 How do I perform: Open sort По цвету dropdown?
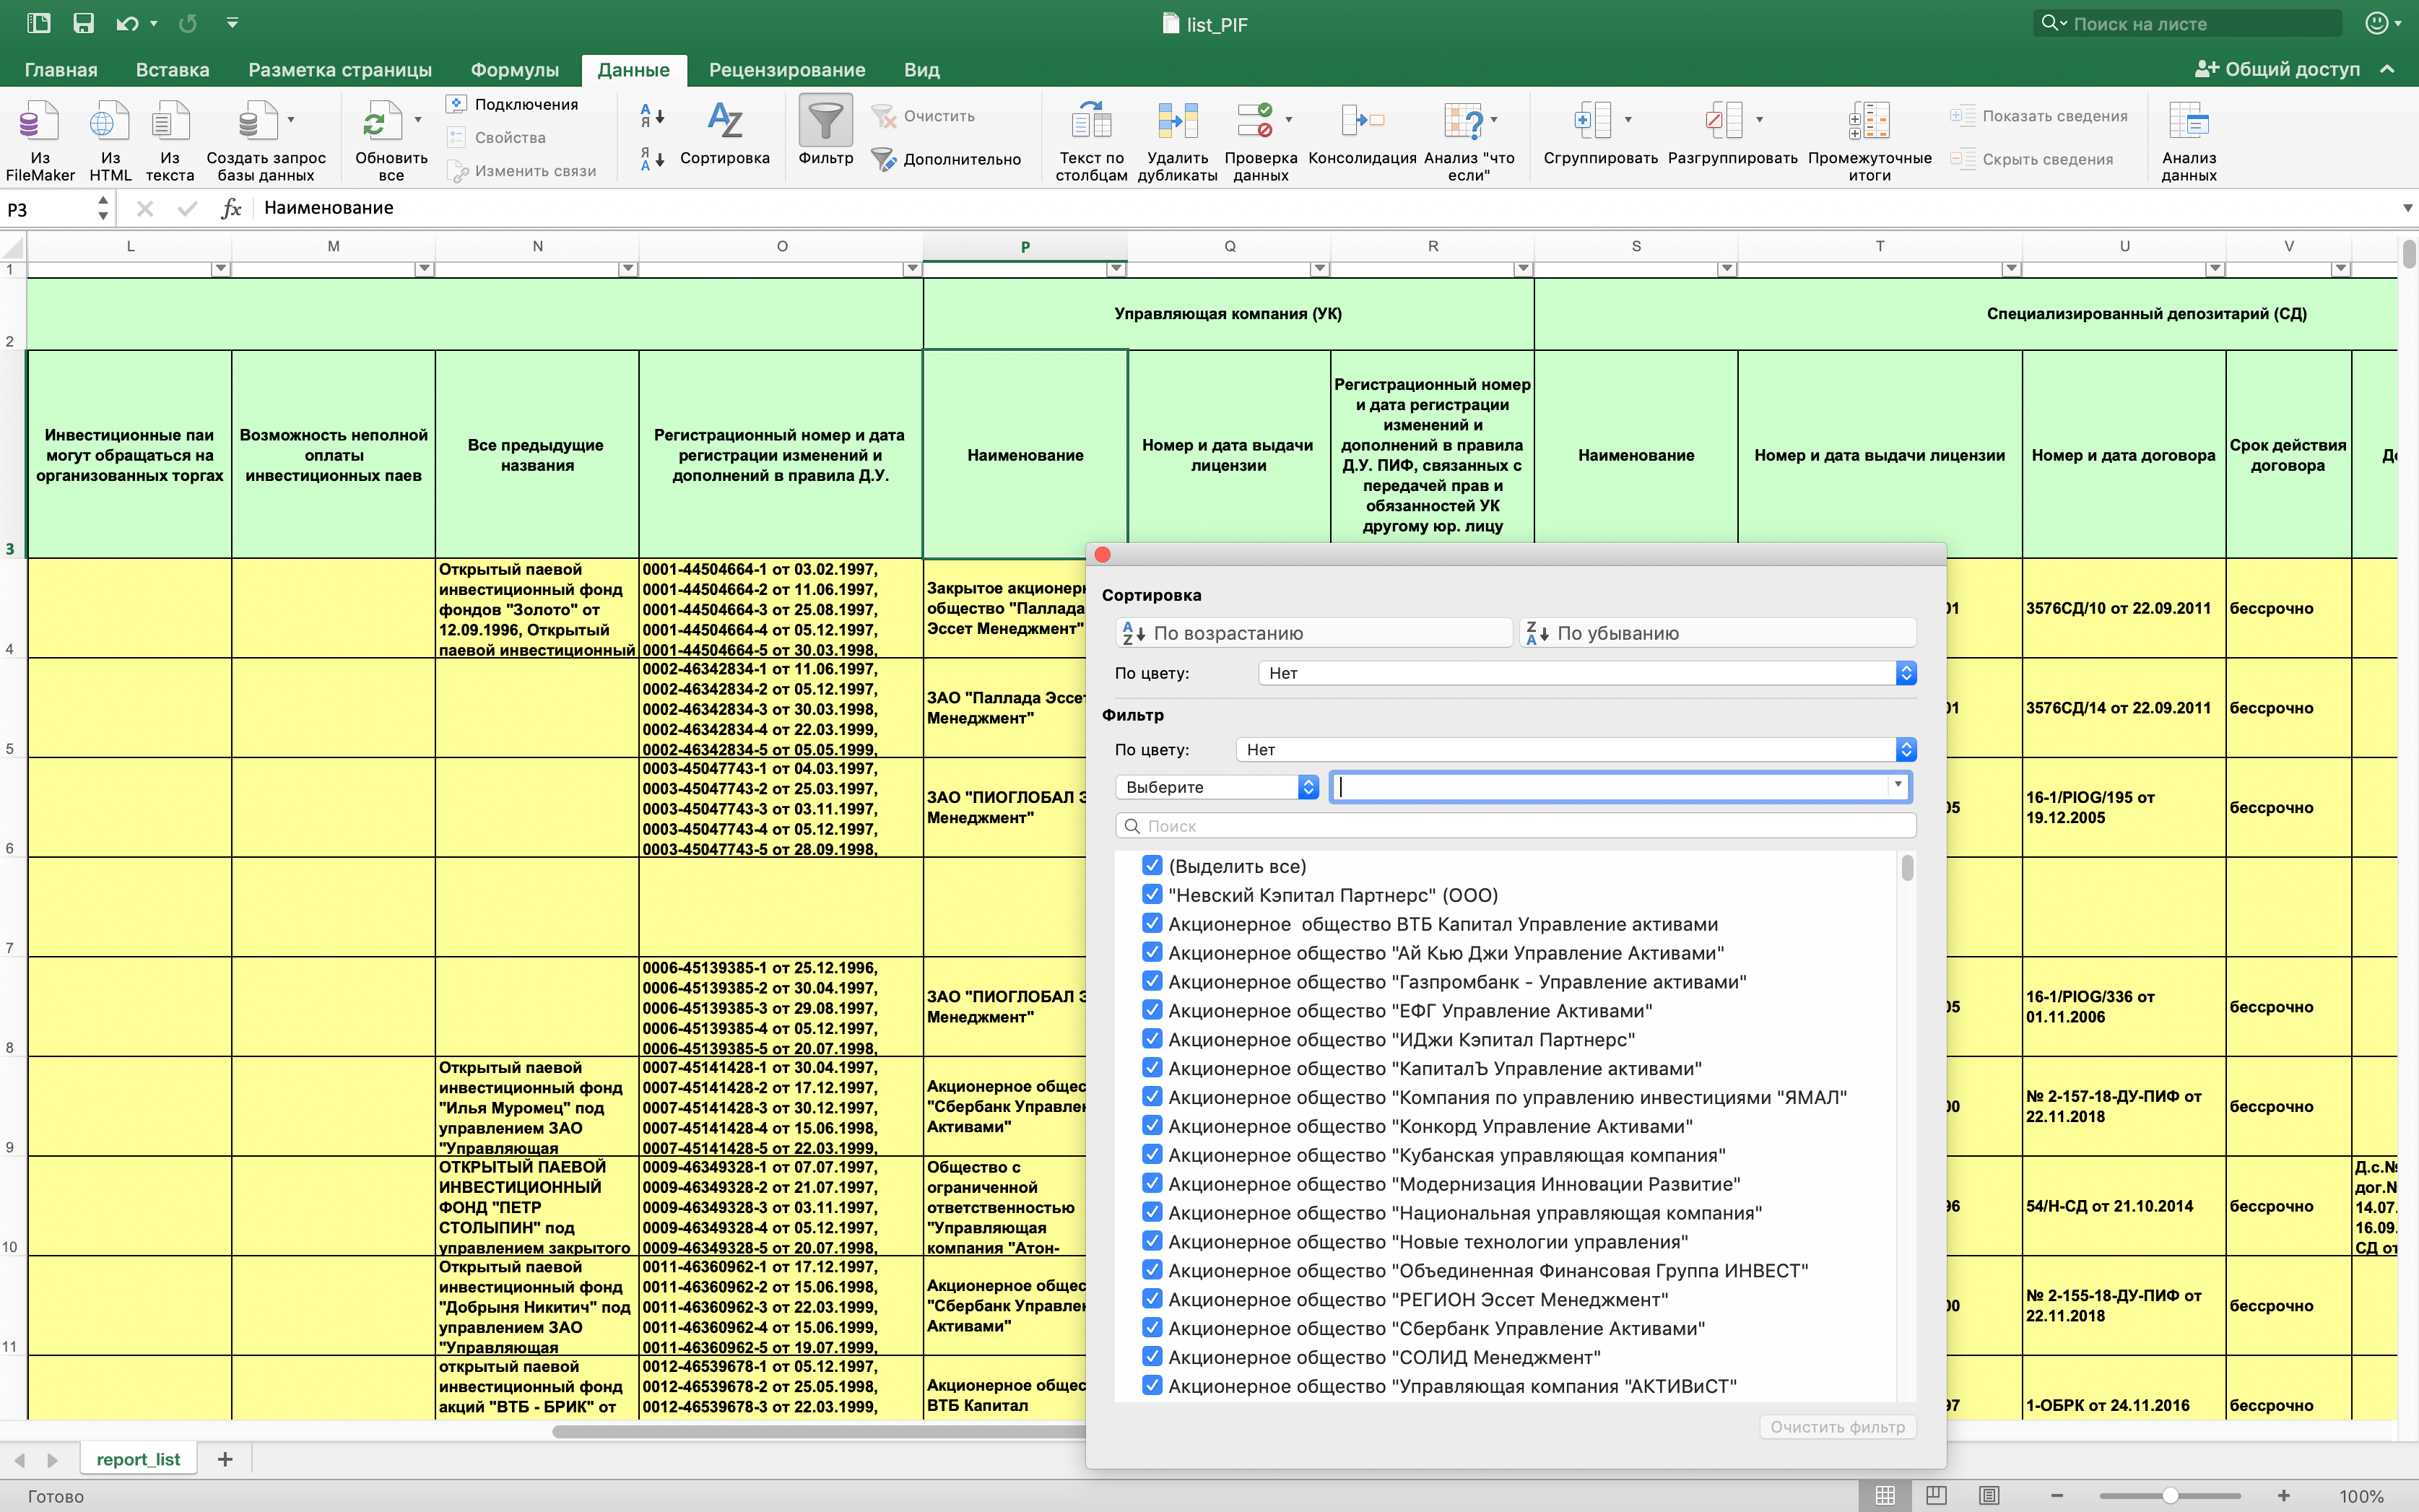(x=1587, y=673)
